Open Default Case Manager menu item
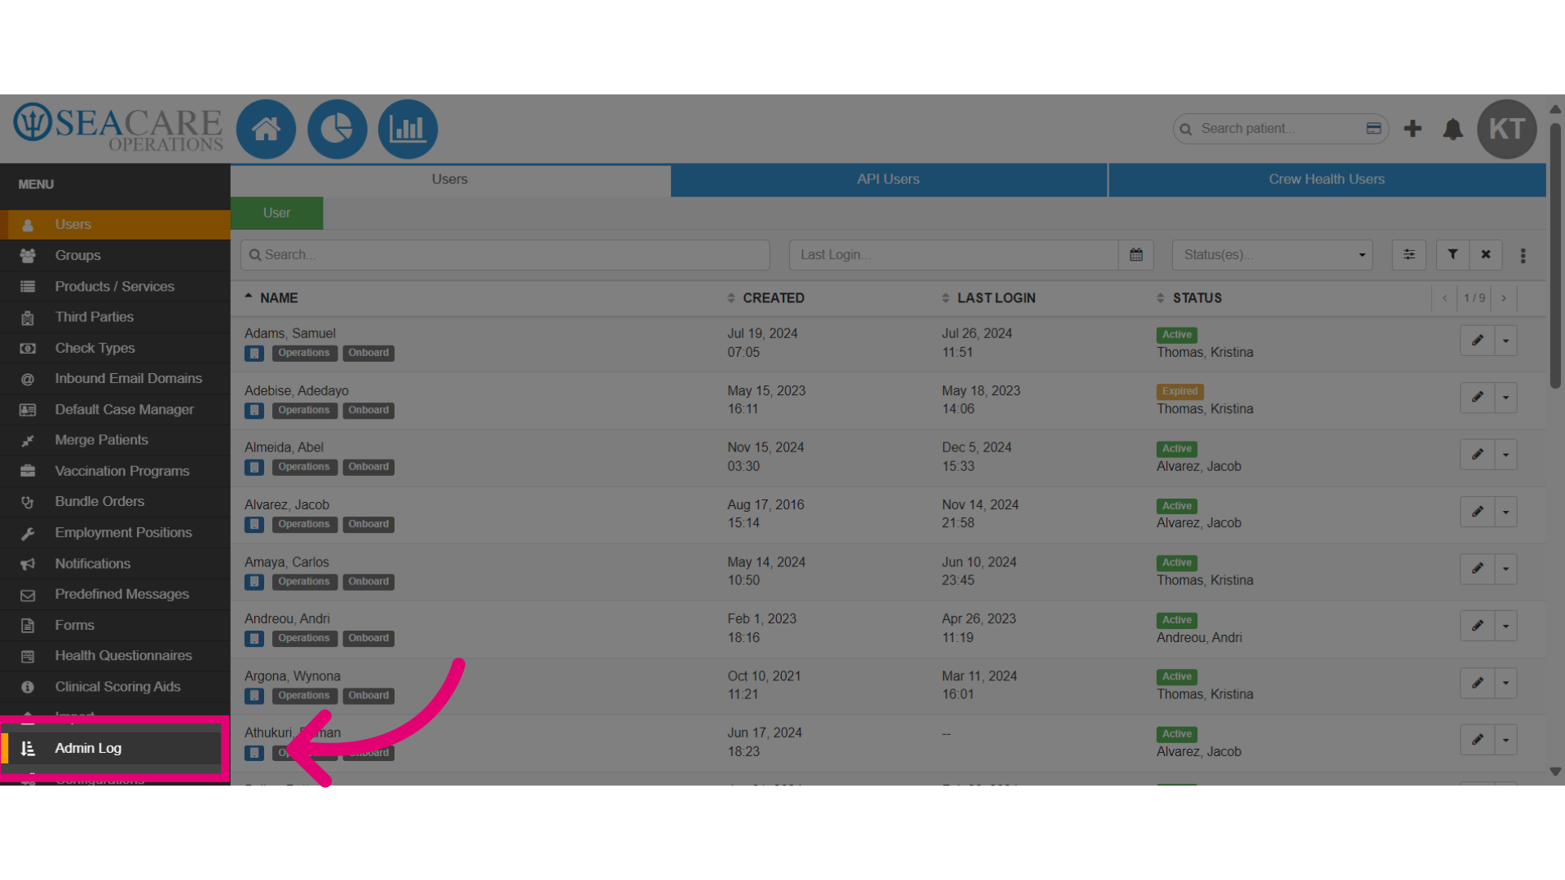This screenshot has width=1565, height=880. coord(115,410)
